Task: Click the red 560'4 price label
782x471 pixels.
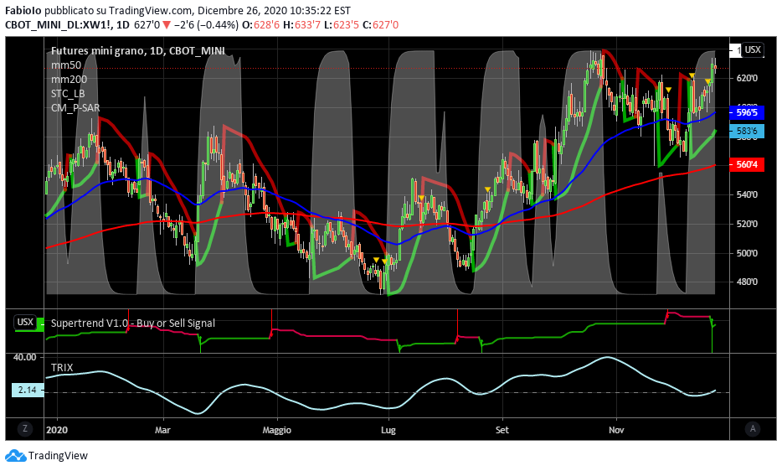Action: pos(746,164)
